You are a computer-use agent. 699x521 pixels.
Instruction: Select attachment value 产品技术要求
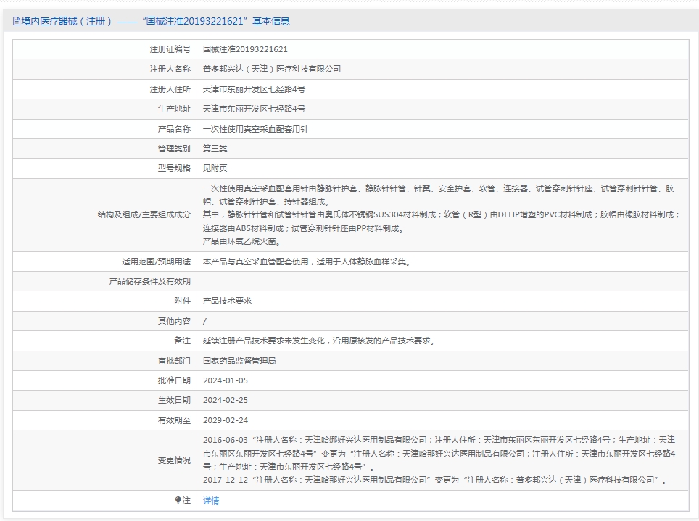pos(227,301)
